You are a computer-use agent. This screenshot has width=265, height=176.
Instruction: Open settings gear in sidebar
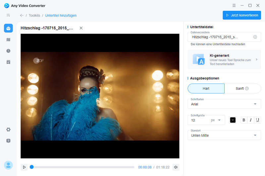(8, 129)
